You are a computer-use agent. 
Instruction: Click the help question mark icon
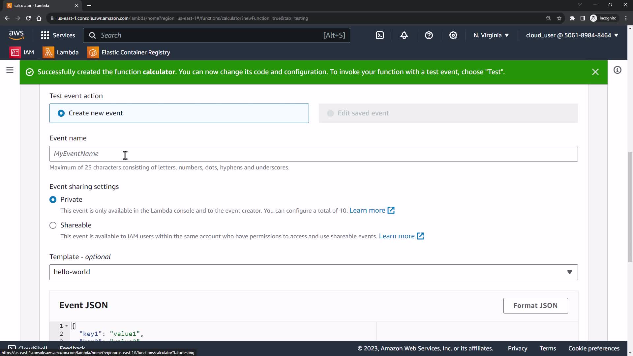pos(429,35)
